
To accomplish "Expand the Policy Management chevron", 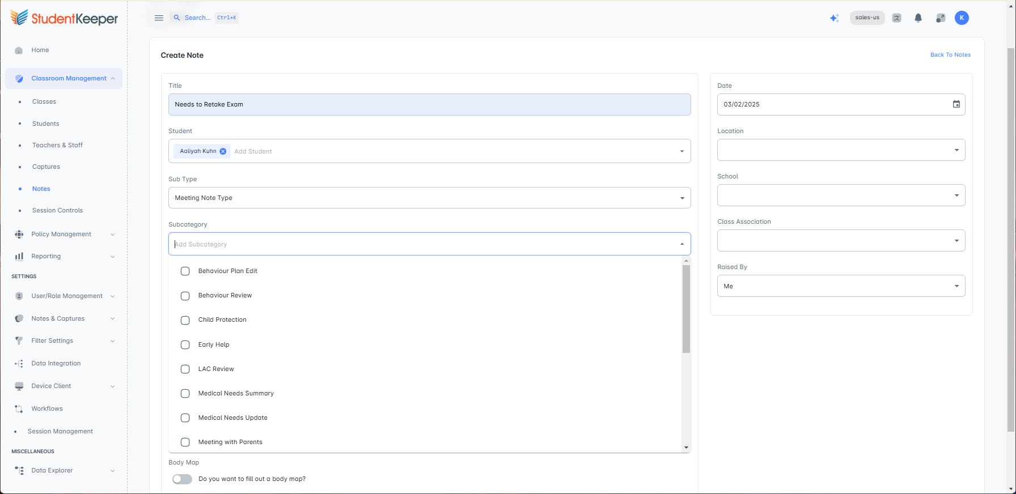I will 113,235.
